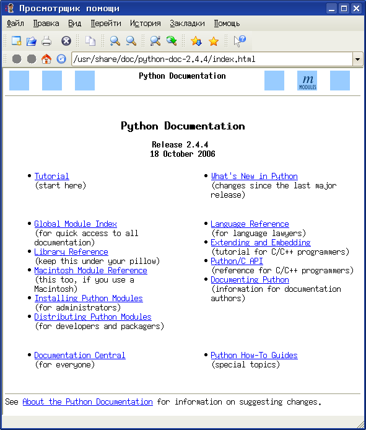
Task: Open the Помощь menu
Action: pyautogui.click(x=227, y=24)
